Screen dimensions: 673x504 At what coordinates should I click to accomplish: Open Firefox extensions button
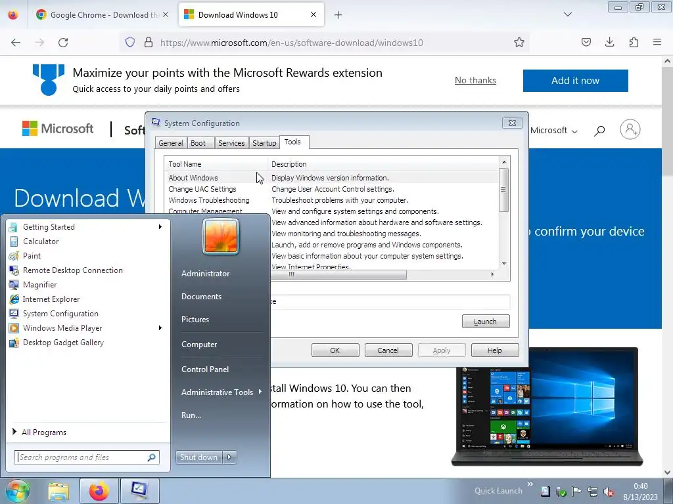click(x=634, y=42)
